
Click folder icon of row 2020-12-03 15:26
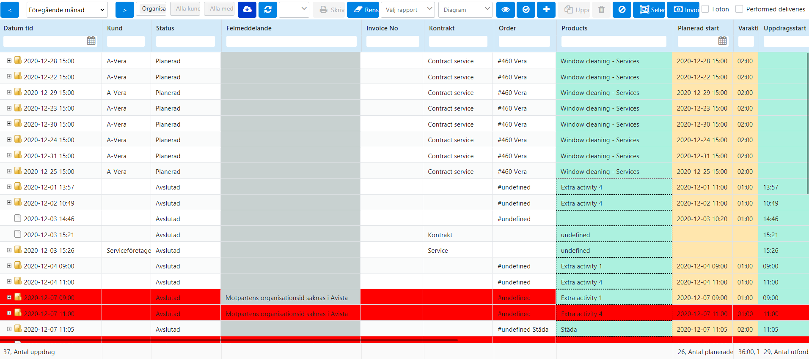[18, 250]
